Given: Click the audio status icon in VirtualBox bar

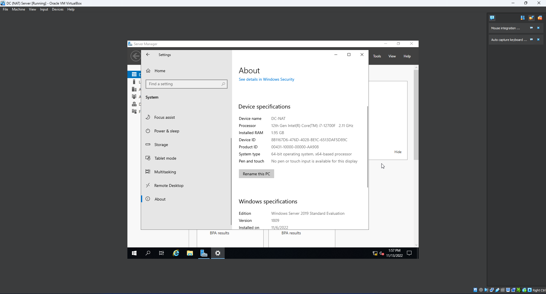Looking at the screenshot, I should [x=486, y=290].
